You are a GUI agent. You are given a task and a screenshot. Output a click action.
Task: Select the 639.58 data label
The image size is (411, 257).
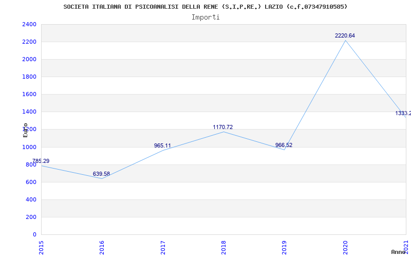point(101,174)
